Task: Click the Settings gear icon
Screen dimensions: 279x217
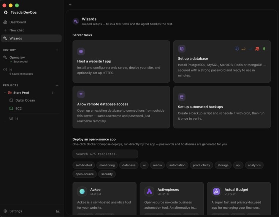Action: (x=5, y=211)
